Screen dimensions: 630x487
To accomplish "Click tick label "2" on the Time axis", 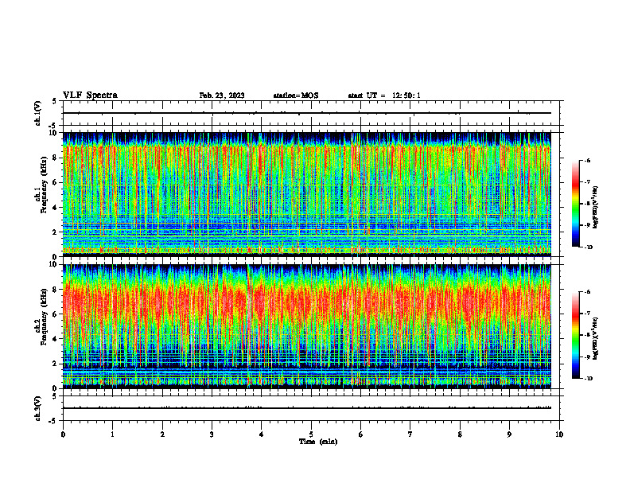I will point(162,434).
